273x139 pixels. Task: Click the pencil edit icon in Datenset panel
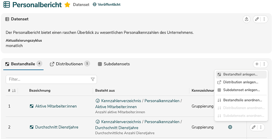point(257,19)
